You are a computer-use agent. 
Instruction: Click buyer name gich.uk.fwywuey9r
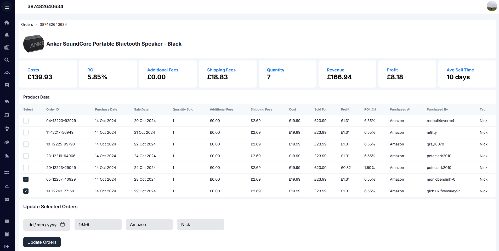[x=443, y=191]
